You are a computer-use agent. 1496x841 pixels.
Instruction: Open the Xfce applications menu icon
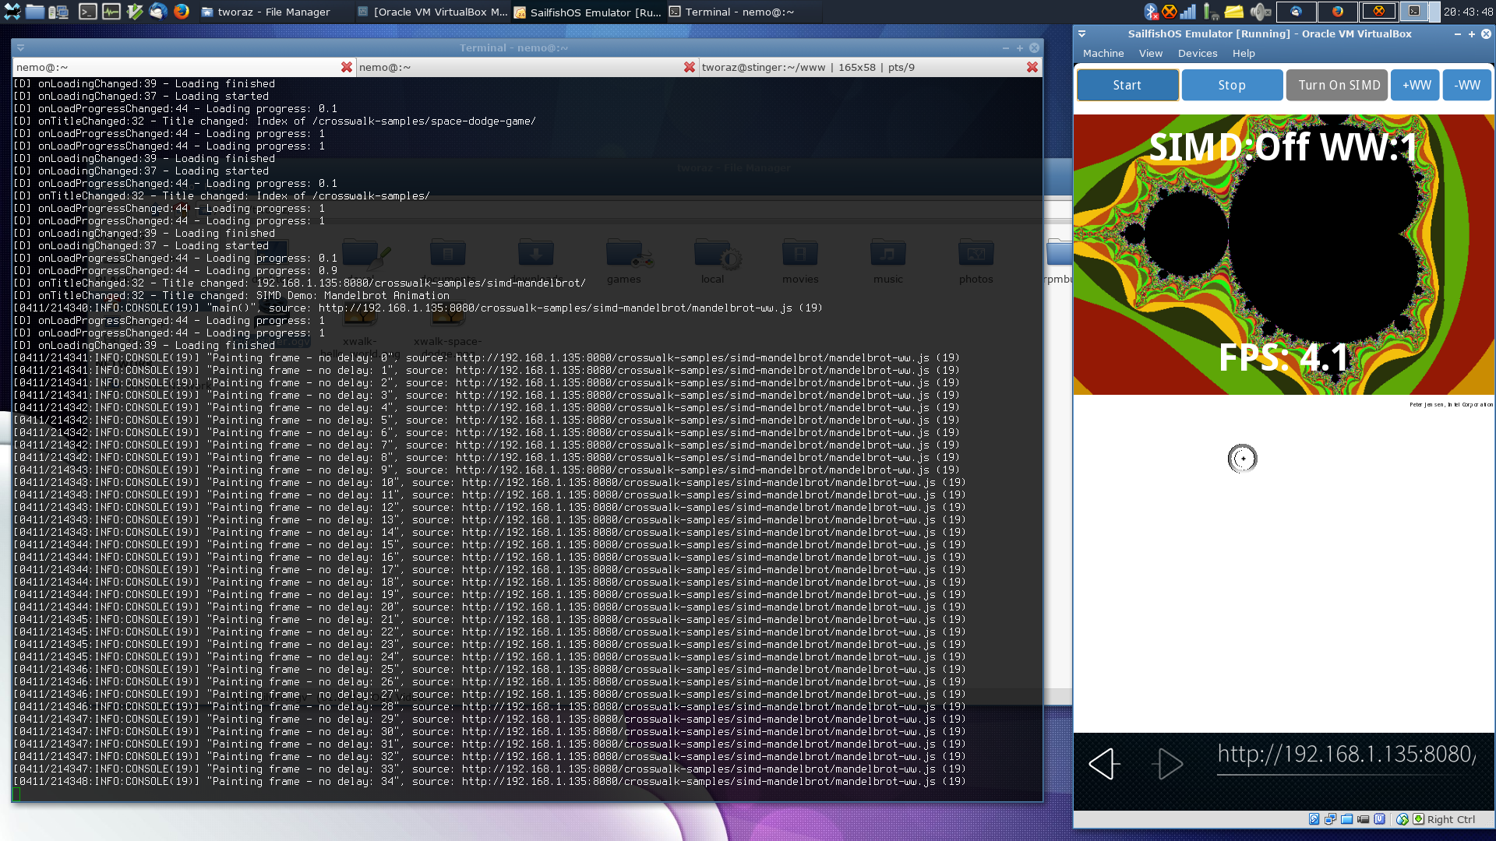point(11,12)
